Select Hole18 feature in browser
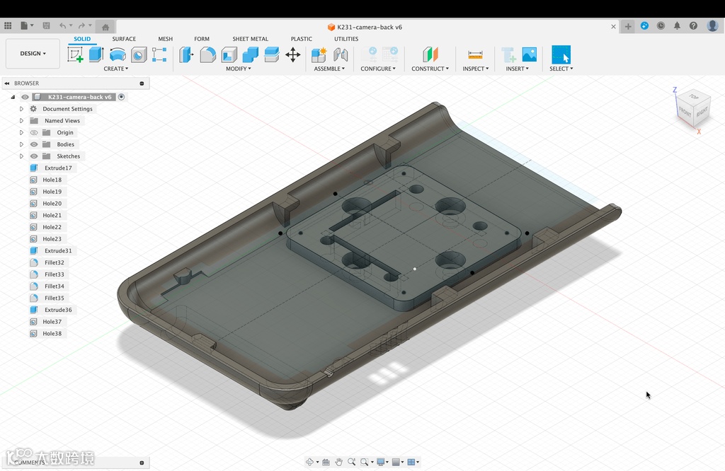Image resolution: width=725 pixels, height=471 pixels. [52, 180]
